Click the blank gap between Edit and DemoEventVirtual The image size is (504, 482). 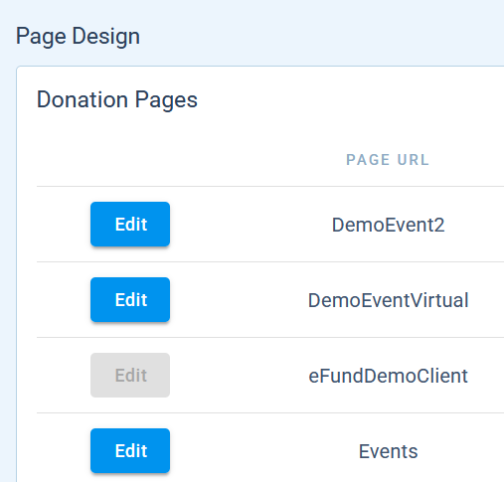(239, 300)
